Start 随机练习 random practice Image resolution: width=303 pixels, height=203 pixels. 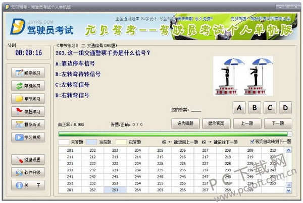(28, 86)
